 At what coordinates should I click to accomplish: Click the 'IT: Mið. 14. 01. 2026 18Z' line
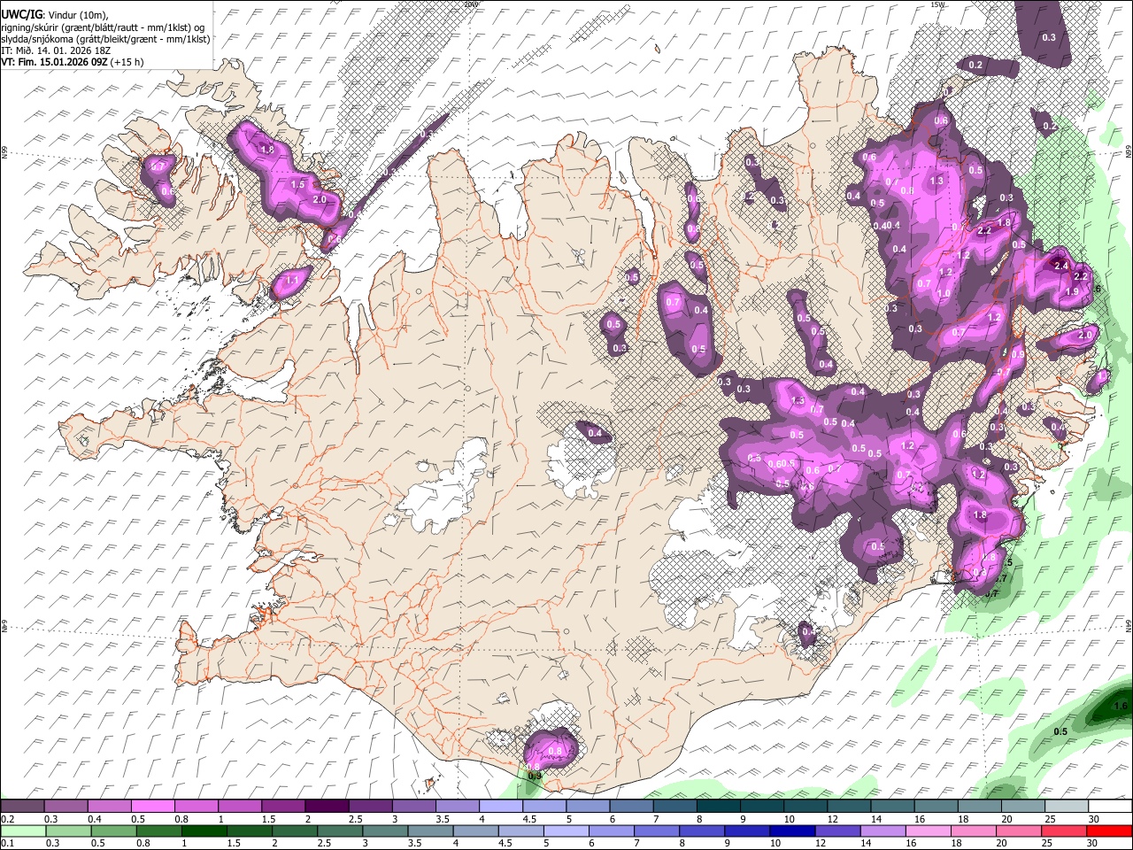(56, 50)
